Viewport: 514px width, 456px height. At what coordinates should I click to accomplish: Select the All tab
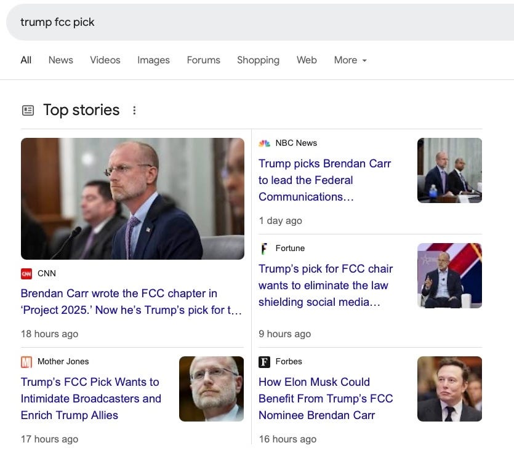pos(26,60)
